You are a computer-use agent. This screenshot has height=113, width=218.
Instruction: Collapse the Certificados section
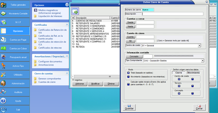[67, 25]
